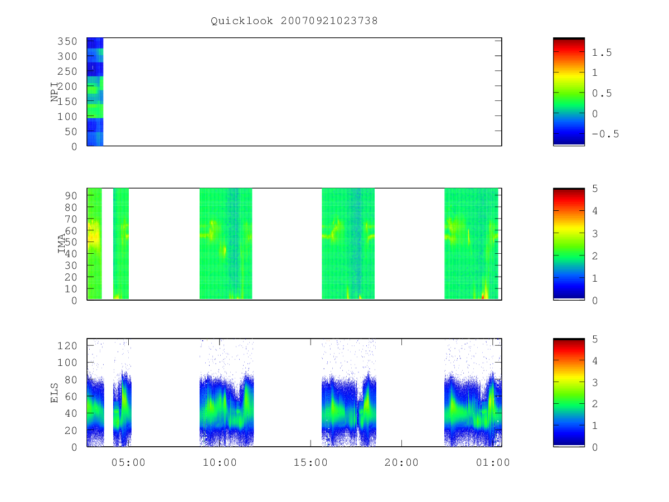Click the last IMA data segment before 01:00
The width and height of the screenshot is (669, 502).
[x=471, y=244]
